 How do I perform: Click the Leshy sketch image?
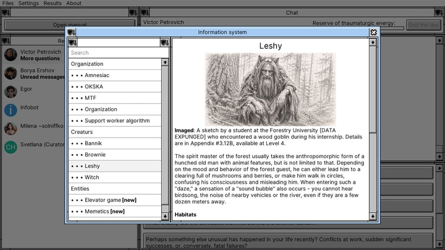click(x=271, y=90)
